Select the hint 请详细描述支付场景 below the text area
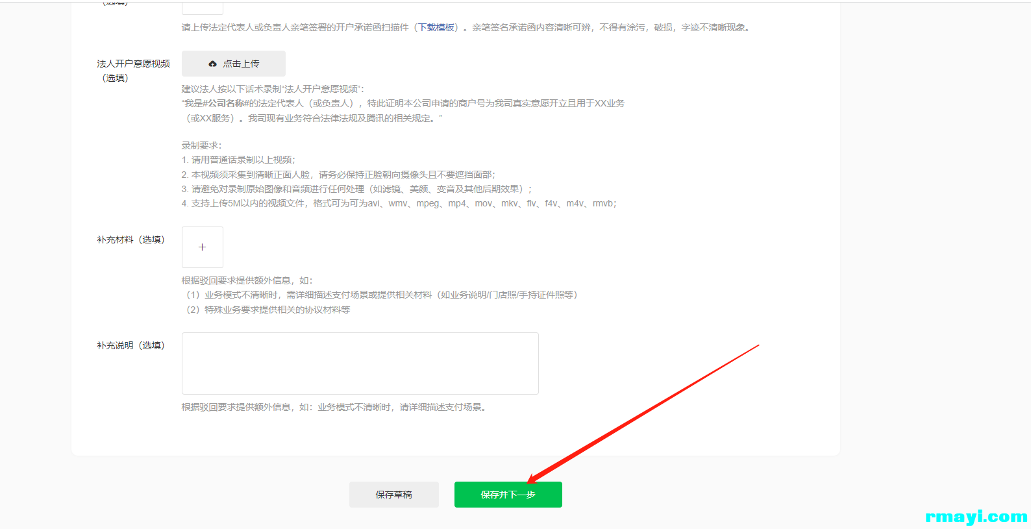The width and height of the screenshot is (1031, 529). click(x=334, y=407)
